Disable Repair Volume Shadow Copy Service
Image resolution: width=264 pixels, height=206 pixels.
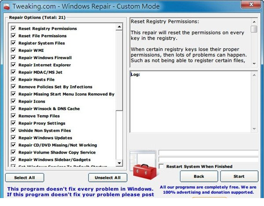13,152
